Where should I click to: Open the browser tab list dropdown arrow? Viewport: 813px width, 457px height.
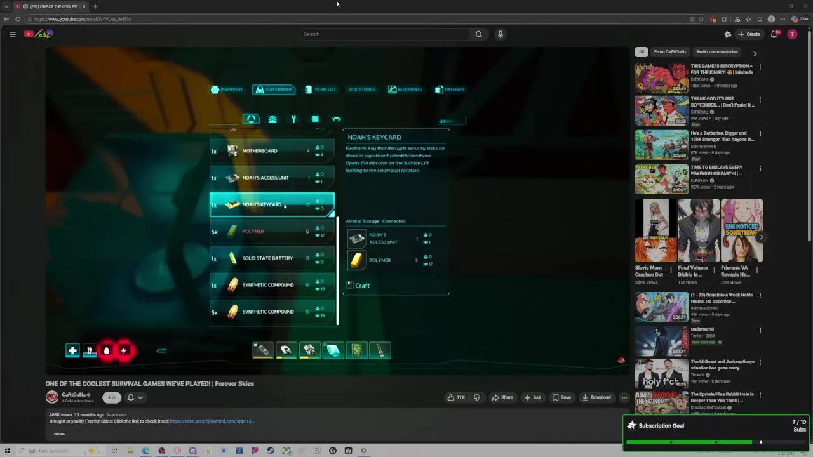tap(6, 6)
